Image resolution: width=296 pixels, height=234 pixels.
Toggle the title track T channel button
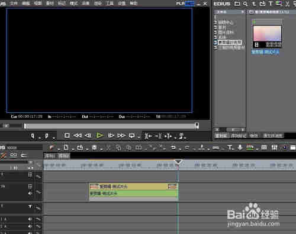pos(30,206)
